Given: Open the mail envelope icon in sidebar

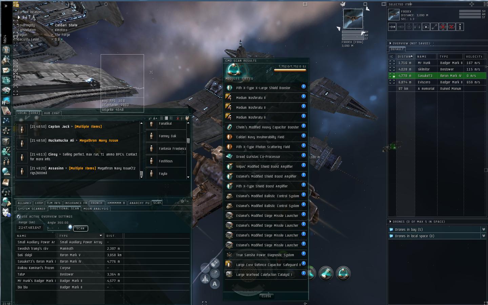Looking at the screenshot, I should point(6,70).
